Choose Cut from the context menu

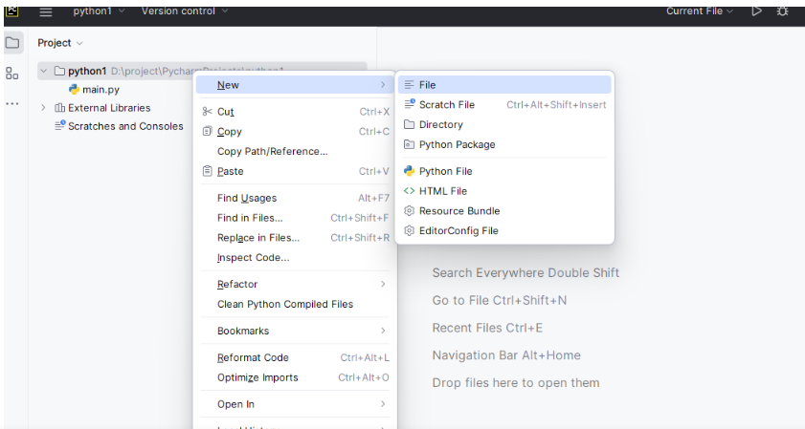[x=295, y=111]
